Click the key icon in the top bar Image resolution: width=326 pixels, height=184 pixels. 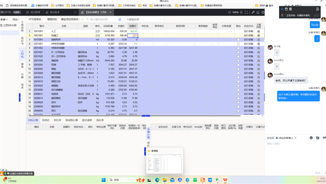253,12
